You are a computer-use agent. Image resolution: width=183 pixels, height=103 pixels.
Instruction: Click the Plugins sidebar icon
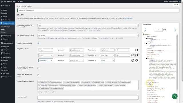2,61
